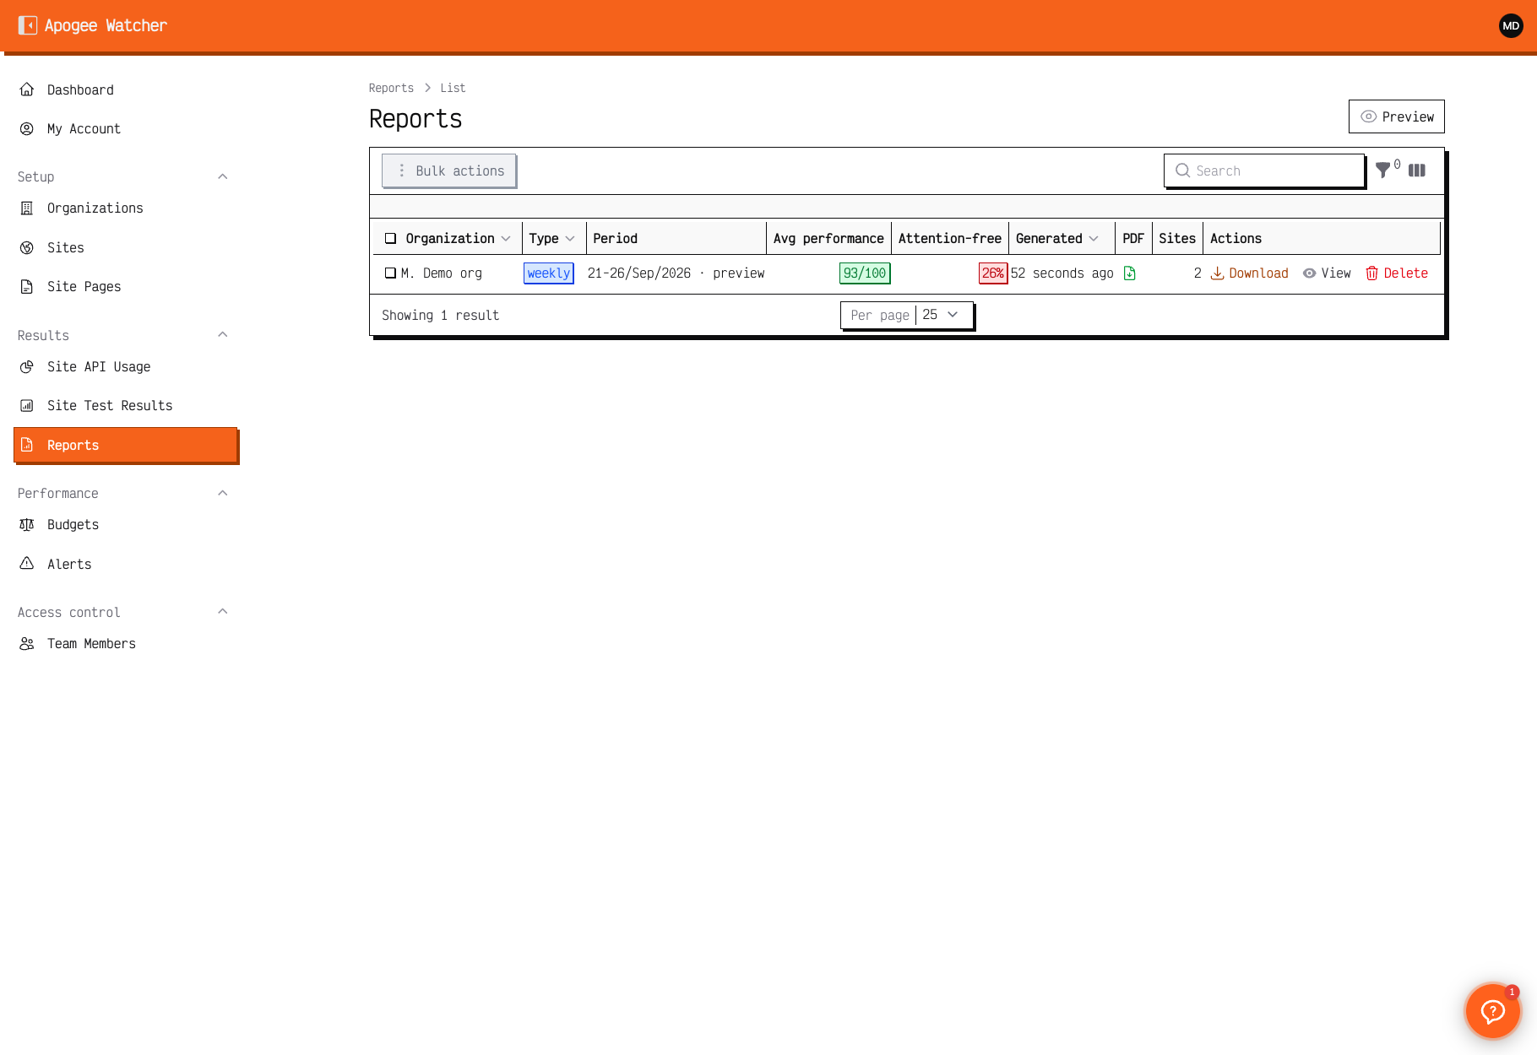This screenshot has height=1055, width=1537.
Task: Sort by the Generated column header
Action: tap(1057, 239)
